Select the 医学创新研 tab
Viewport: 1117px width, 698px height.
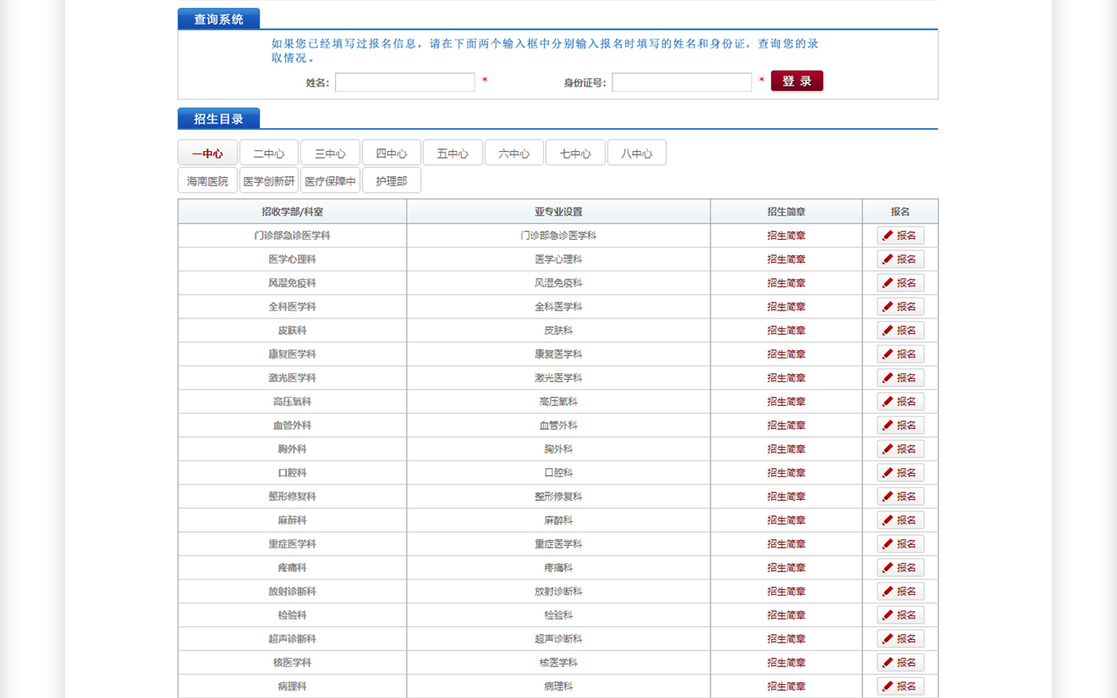pos(269,181)
